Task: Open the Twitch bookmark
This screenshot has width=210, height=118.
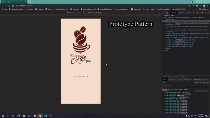Action: (x=49, y=9)
